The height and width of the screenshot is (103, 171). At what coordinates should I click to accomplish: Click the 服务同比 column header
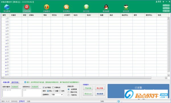(150, 15)
